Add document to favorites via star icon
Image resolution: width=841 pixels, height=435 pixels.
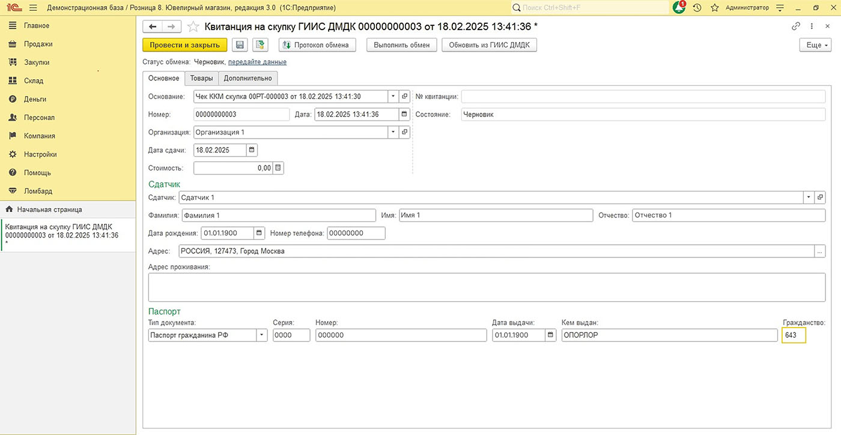[193, 26]
